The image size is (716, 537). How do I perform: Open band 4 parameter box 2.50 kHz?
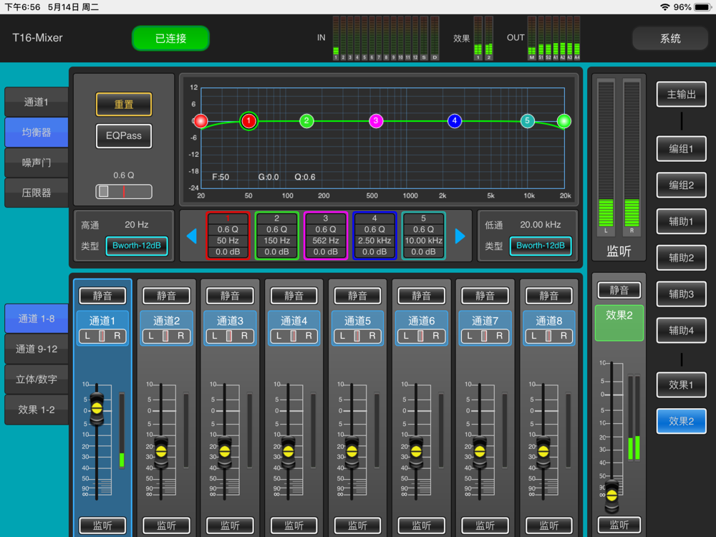(x=374, y=235)
